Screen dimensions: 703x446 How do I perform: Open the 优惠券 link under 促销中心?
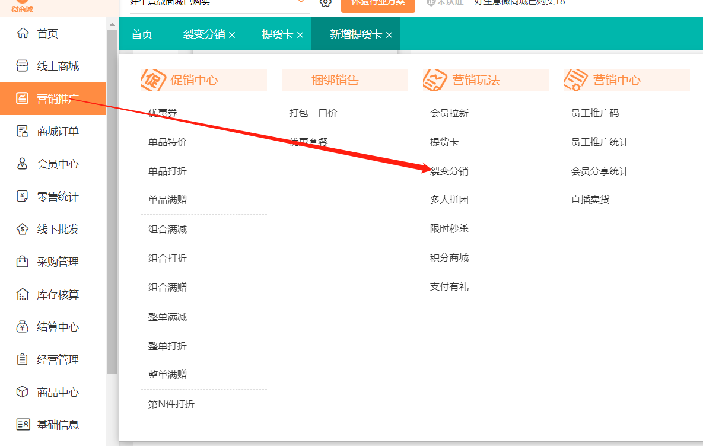coord(162,112)
